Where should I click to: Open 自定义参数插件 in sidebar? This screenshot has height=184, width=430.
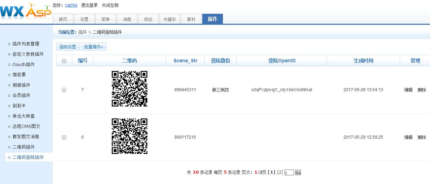[x=28, y=54]
